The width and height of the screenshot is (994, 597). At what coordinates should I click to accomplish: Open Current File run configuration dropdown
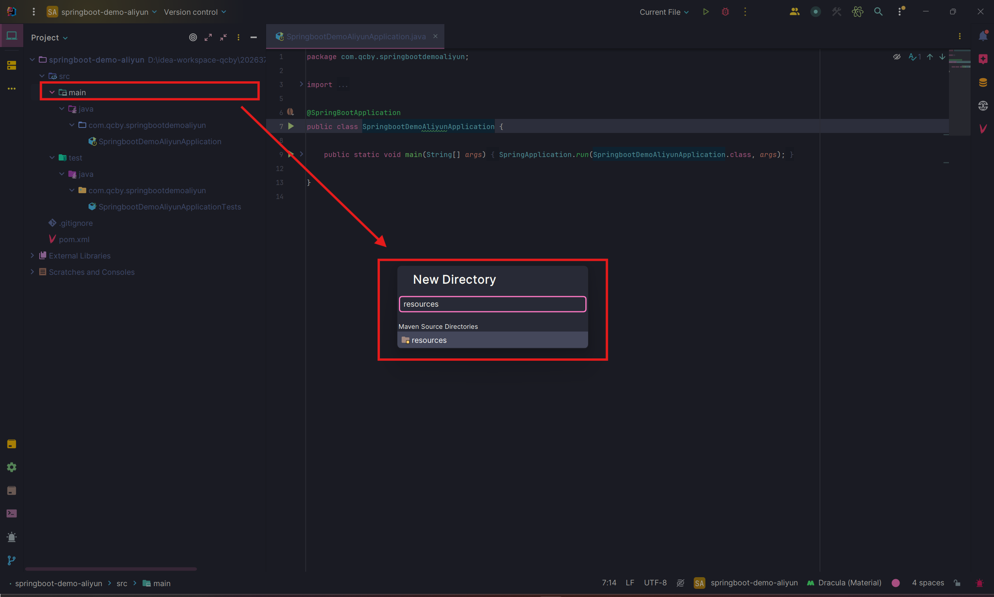[x=664, y=12]
